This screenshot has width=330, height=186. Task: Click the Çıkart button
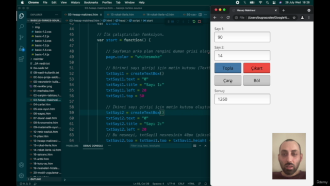257,68
